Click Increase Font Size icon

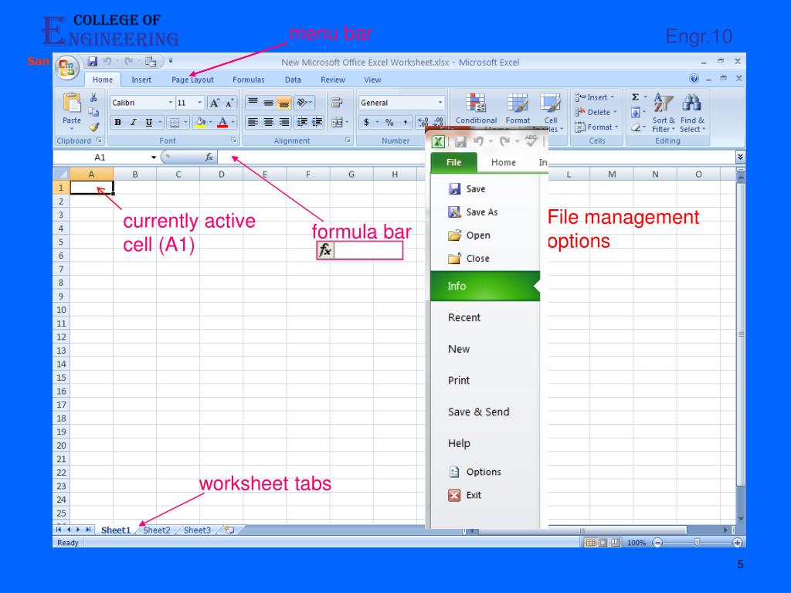tap(215, 103)
